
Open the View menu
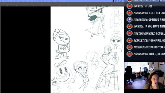(x=47, y=1)
